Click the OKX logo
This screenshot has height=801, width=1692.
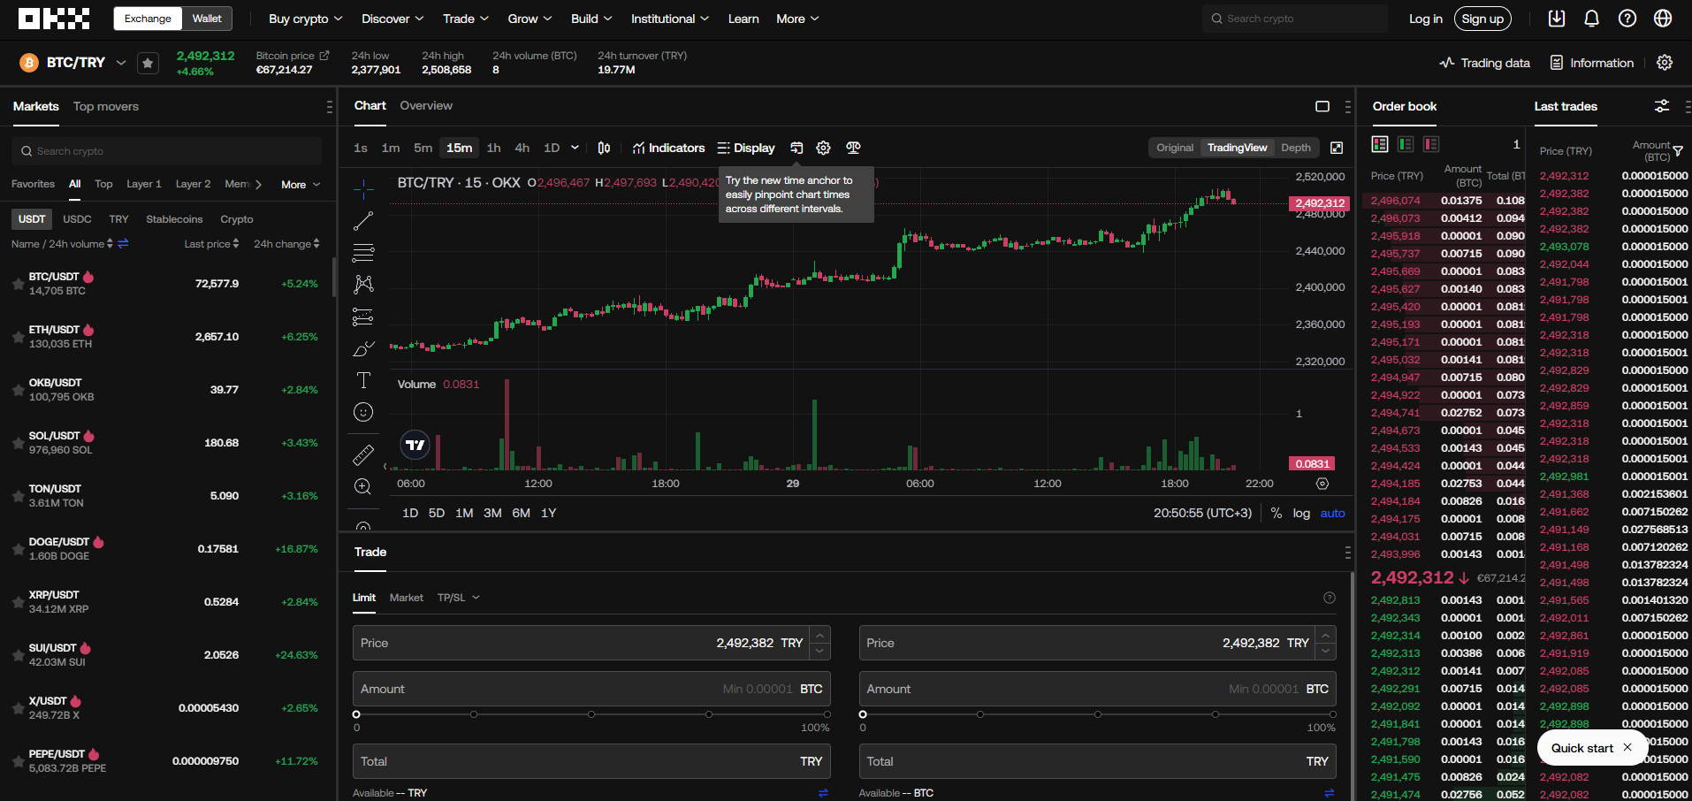point(54,19)
